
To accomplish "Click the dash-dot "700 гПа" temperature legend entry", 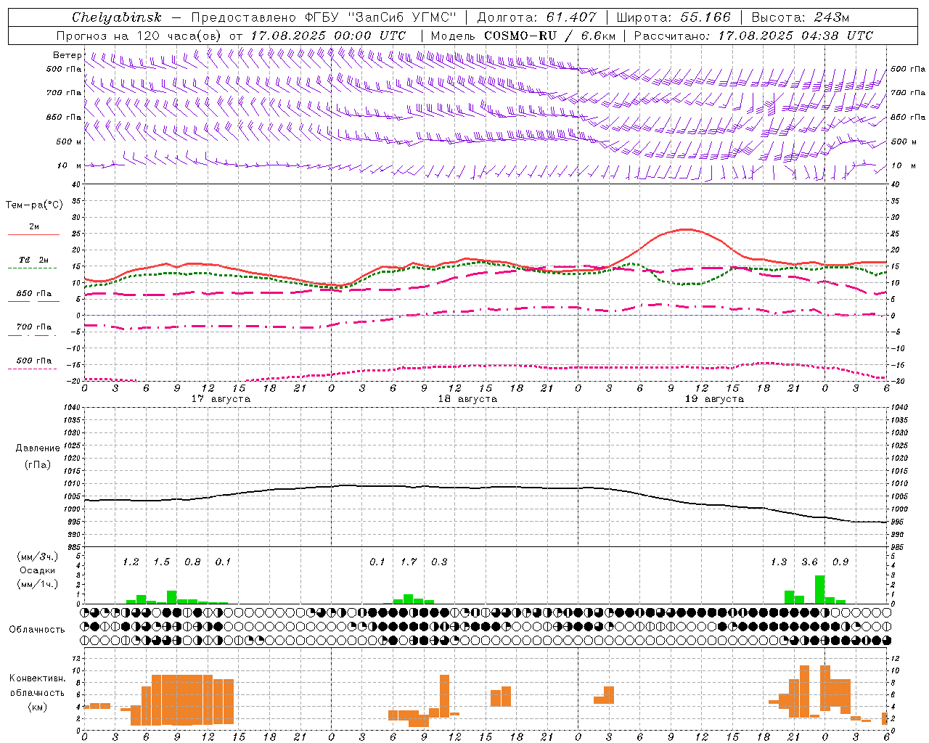I will (x=33, y=327).
